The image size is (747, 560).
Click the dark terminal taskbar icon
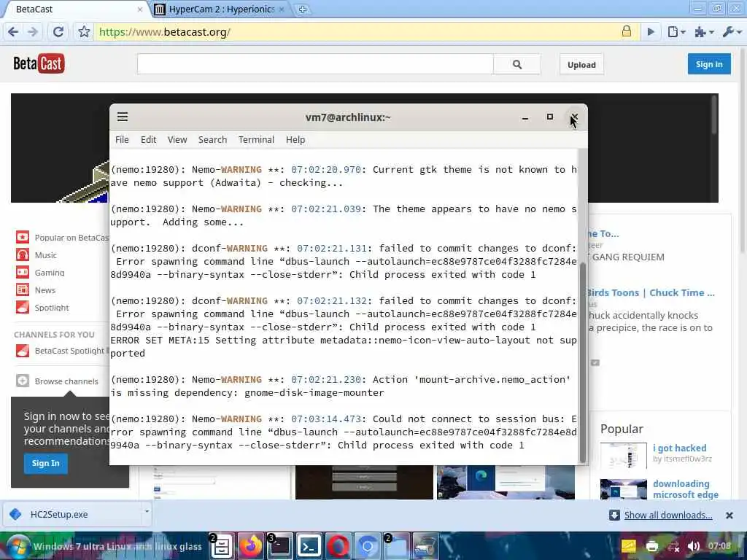(x=279, y=546)
